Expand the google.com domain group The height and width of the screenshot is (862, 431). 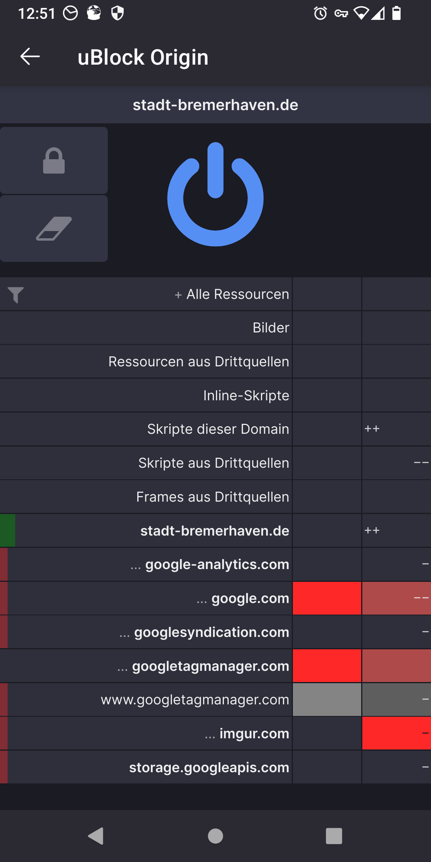[243, 598]
